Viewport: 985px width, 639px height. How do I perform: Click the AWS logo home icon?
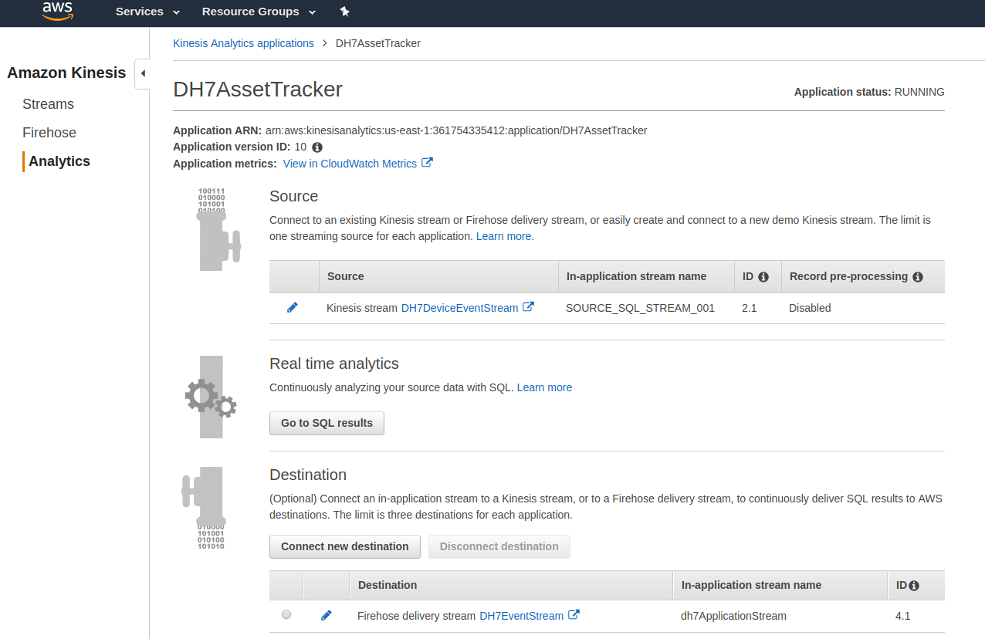tap(57, 11)
